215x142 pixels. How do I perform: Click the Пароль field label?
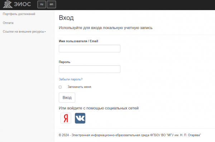(64, 62)
